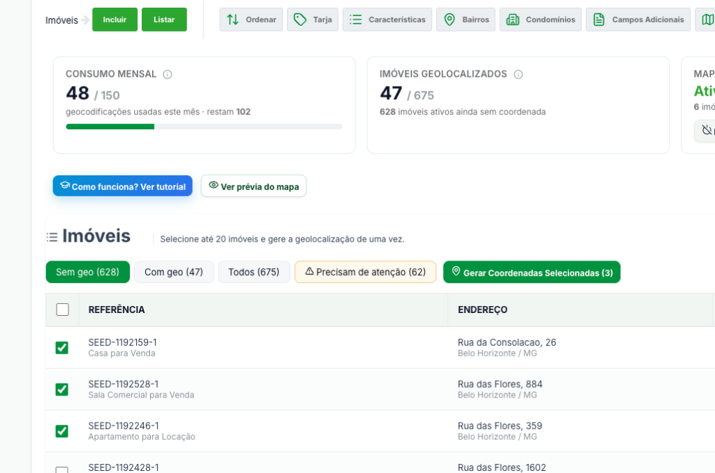Click Sala Comercial para Venda subtitle
The image size is (715, 473).
(x=141, y=395)
